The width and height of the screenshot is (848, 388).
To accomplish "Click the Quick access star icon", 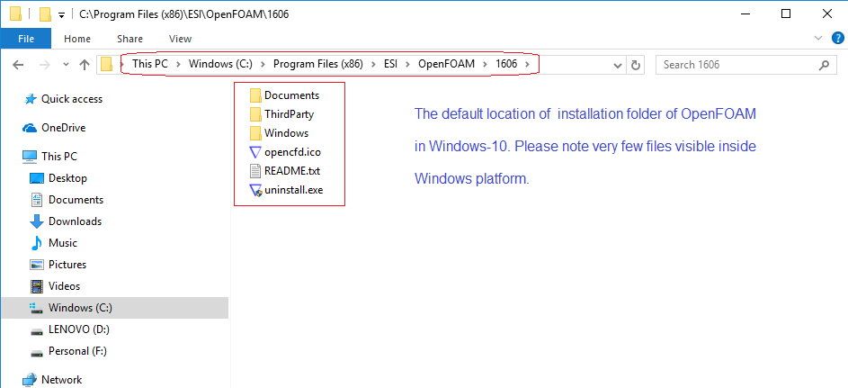I will 30,99.
